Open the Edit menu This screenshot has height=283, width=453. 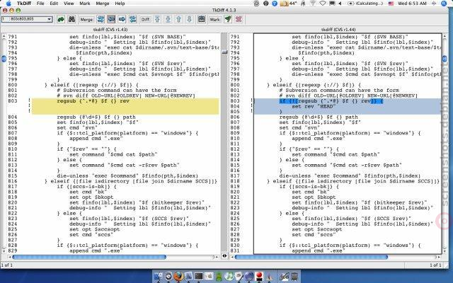click(x=54, y=4)
